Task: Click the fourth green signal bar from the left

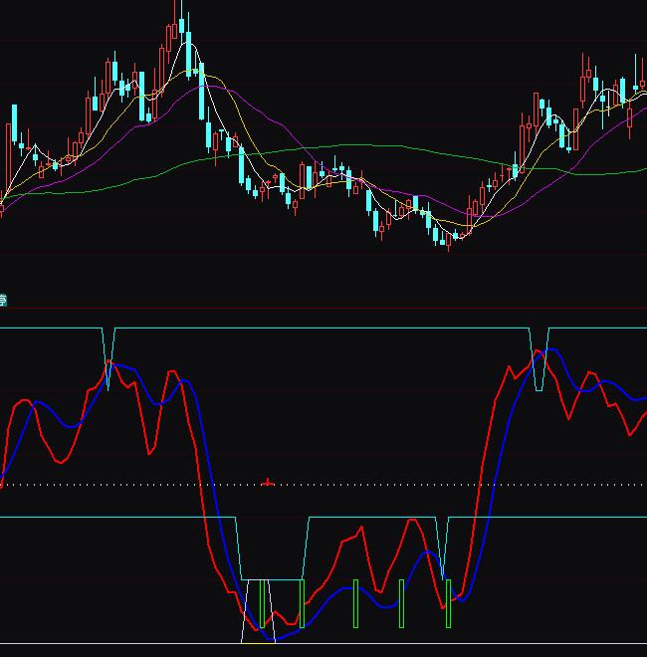Action: pos(401,604)
